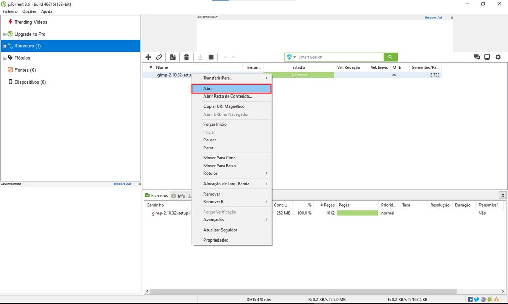This screenshot has height=304, width=508.
Task: Click the horizontal scrollbar in files pane
Action: [303, 291]
